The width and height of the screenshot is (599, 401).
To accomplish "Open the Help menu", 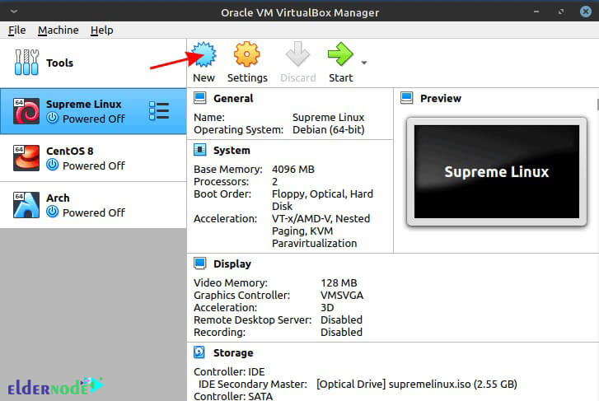I will tap(101, 30).
